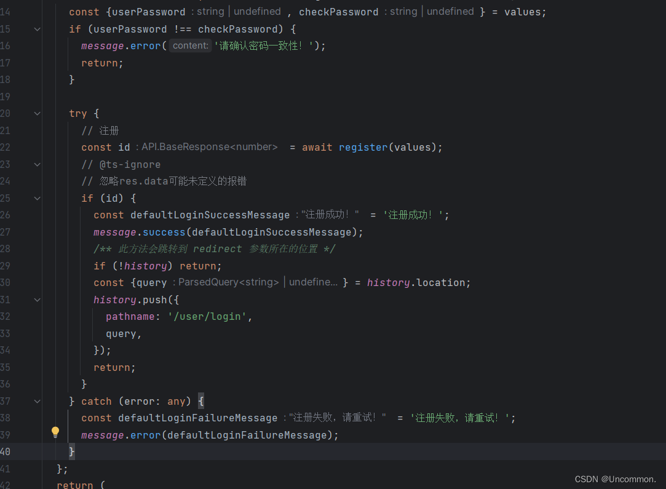This screenshot has width=666, height=489.
Task: Collapse the catch block at line 37
Action: click(x=38, y=402)
